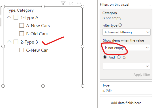Open the slicer's more options ellipsis
This screenshot has height=108, width=154.
point(79,3)
